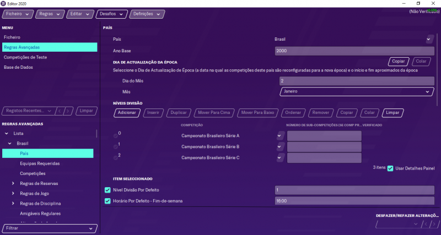Edit the 16:00 default time field
441x235 pixels.
354,201
